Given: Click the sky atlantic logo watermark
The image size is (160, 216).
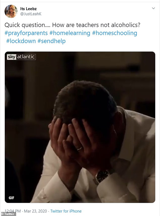Looking at the screenshot, I should 21,57.
